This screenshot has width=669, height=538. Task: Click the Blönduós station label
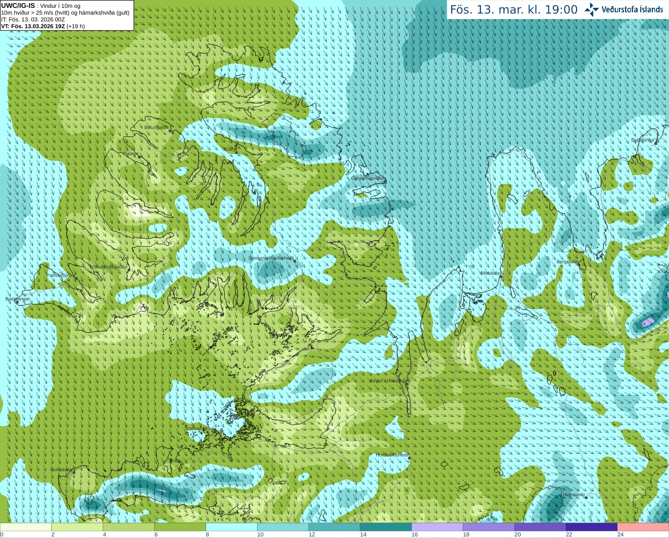[x=490, y=273]
